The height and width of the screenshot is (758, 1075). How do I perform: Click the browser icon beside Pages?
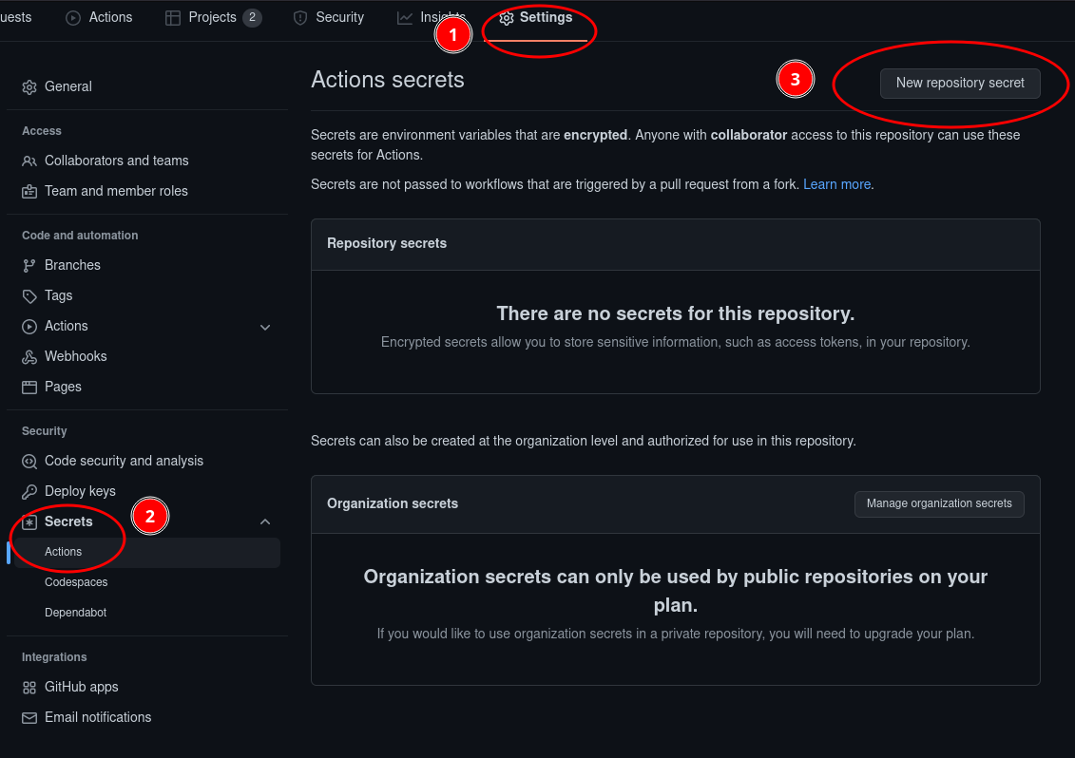(29, 388)
